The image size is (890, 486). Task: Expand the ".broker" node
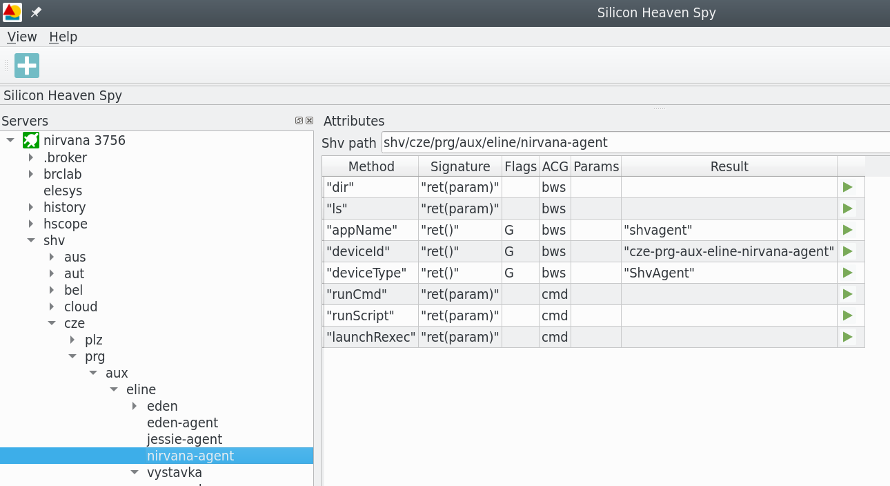pos(30,157)
